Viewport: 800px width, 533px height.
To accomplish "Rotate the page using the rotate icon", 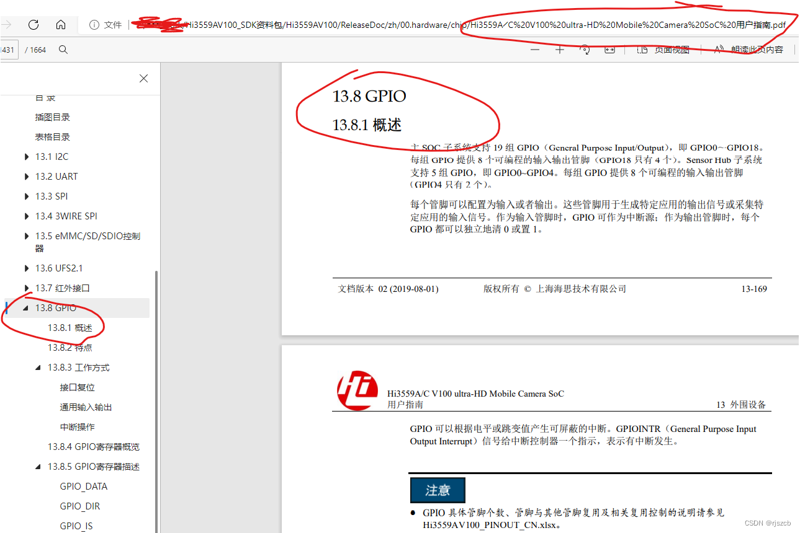I will click(584, 50).
